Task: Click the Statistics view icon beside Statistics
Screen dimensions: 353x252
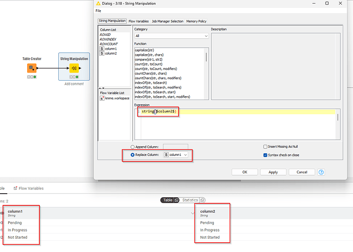Action: [202, 200]
